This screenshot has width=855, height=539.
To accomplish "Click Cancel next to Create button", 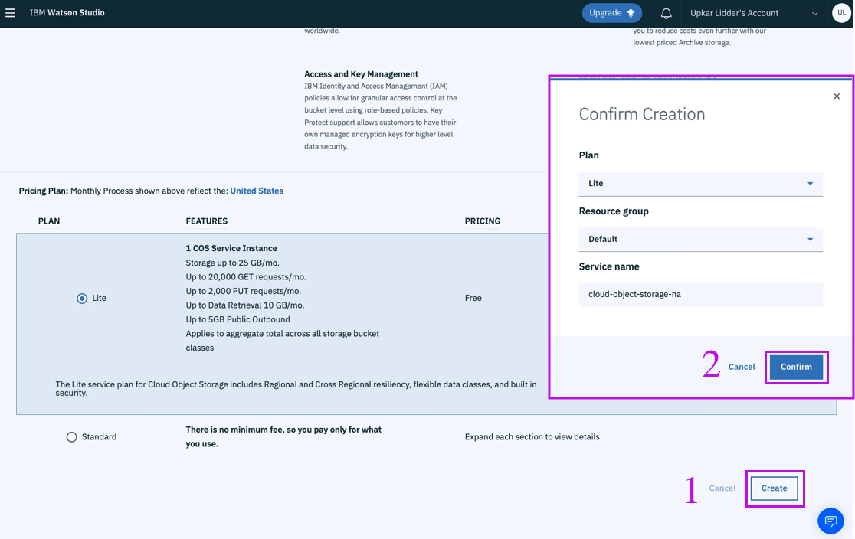I will pos(722,488).
